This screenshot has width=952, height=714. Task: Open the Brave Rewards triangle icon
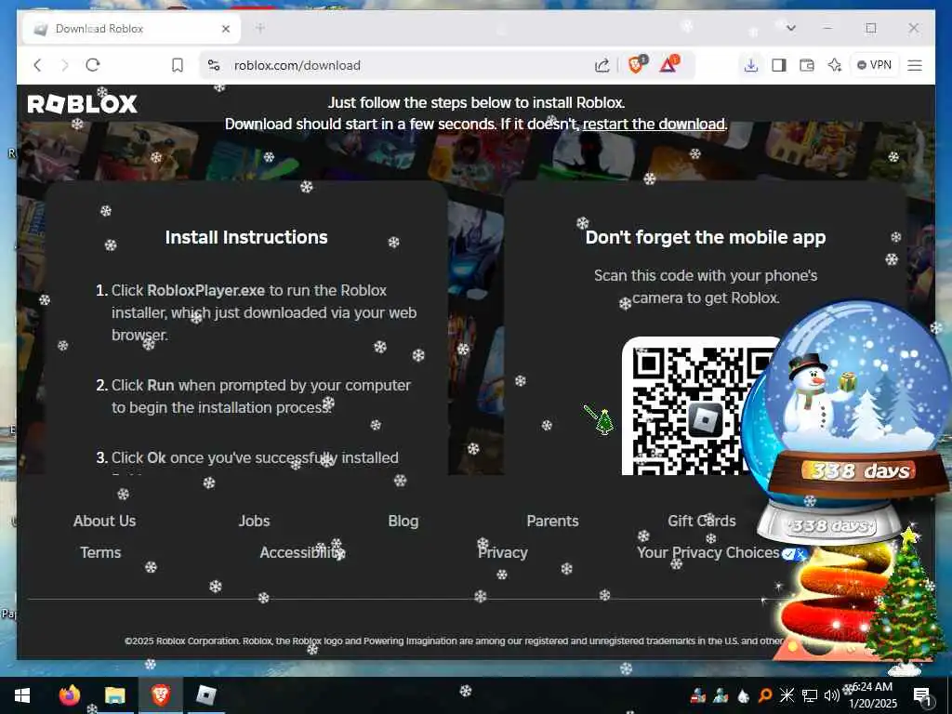(x=669, y=64)
